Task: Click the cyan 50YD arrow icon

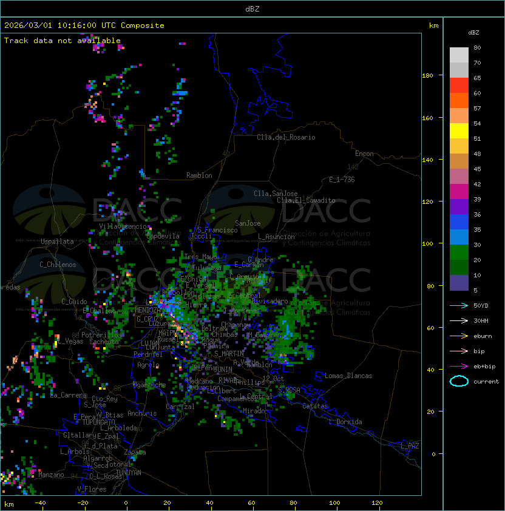Action: (459, 305)
